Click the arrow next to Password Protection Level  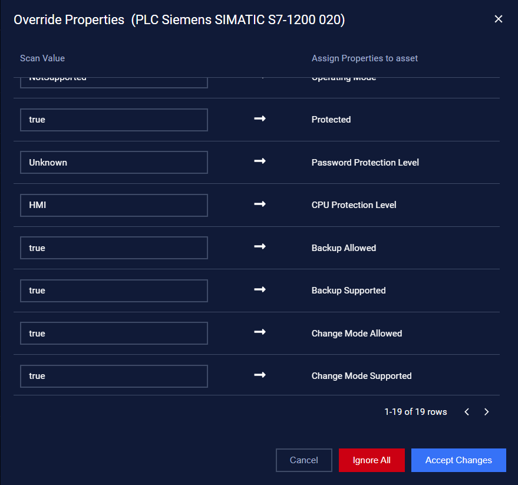pyautogui.click(x=260, y=161)
